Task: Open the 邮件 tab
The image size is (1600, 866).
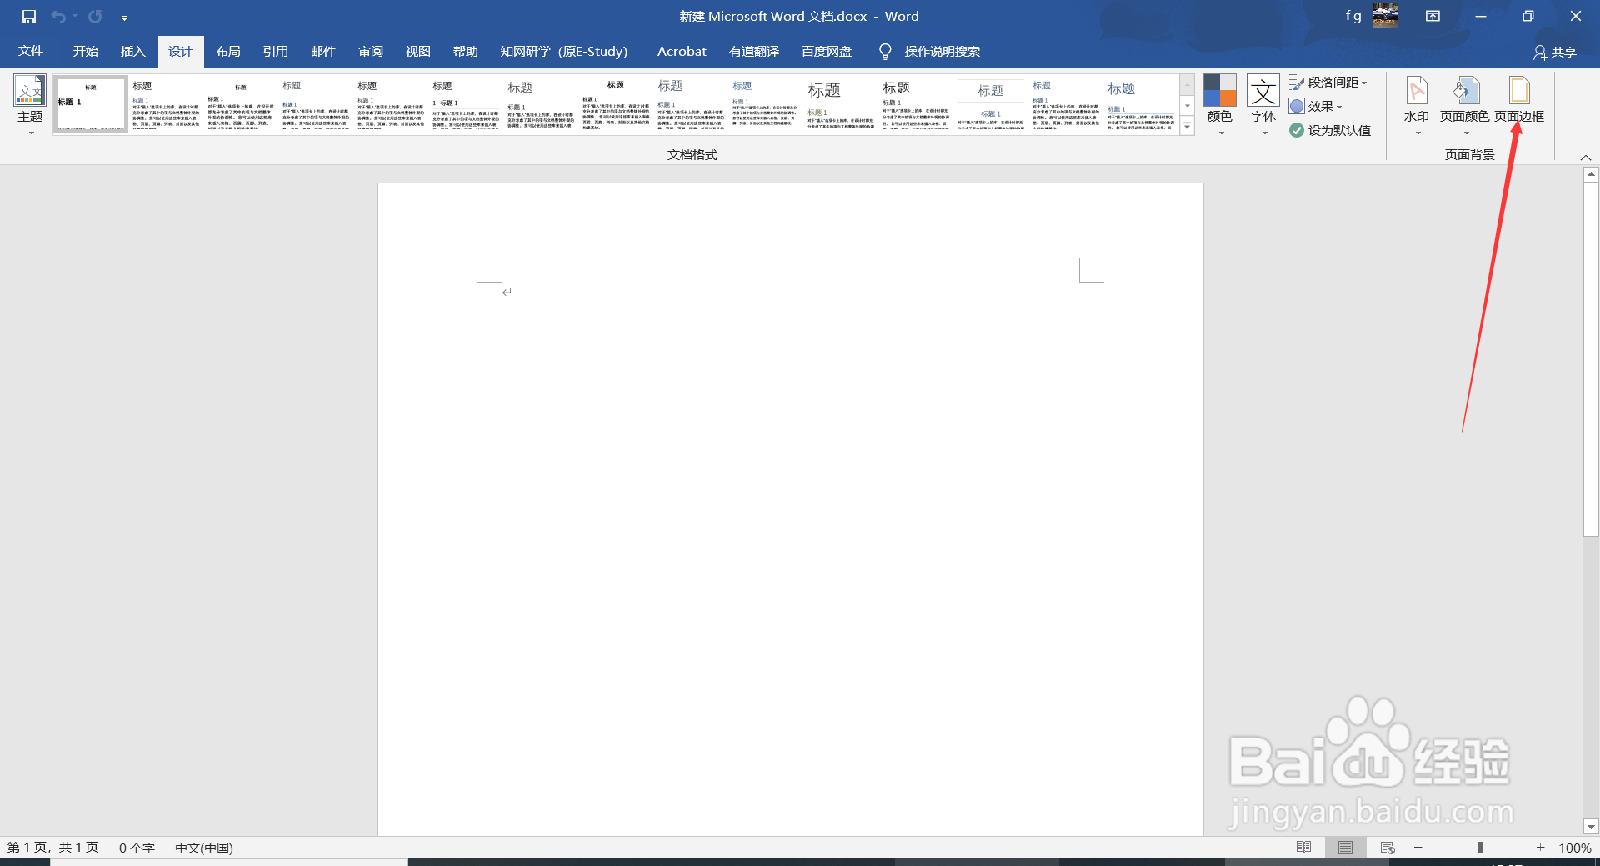Action: pyautogui.click(x=322, y=52)
